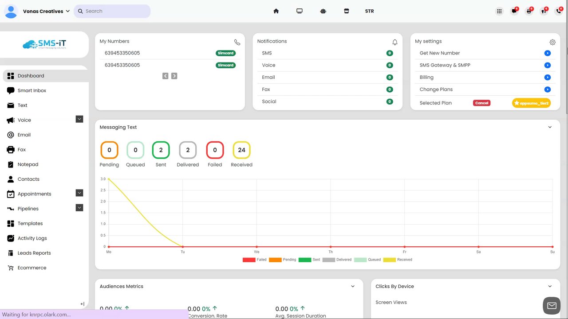Open the Vonas Creatives account dropdown
568x319 pixels.
tap(46, 12)
